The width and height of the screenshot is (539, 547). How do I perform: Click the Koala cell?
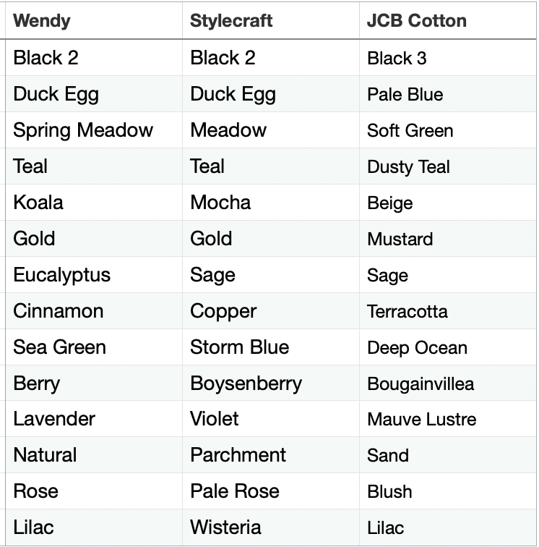click(94, 203)
